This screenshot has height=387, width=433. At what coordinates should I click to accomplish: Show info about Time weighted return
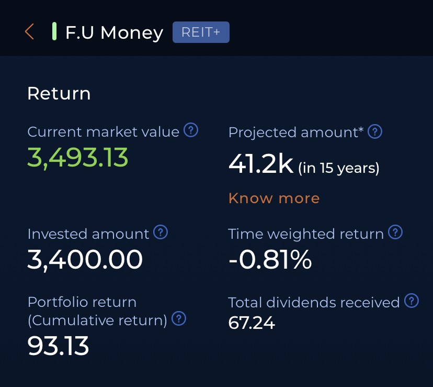[x=396, y=232]
